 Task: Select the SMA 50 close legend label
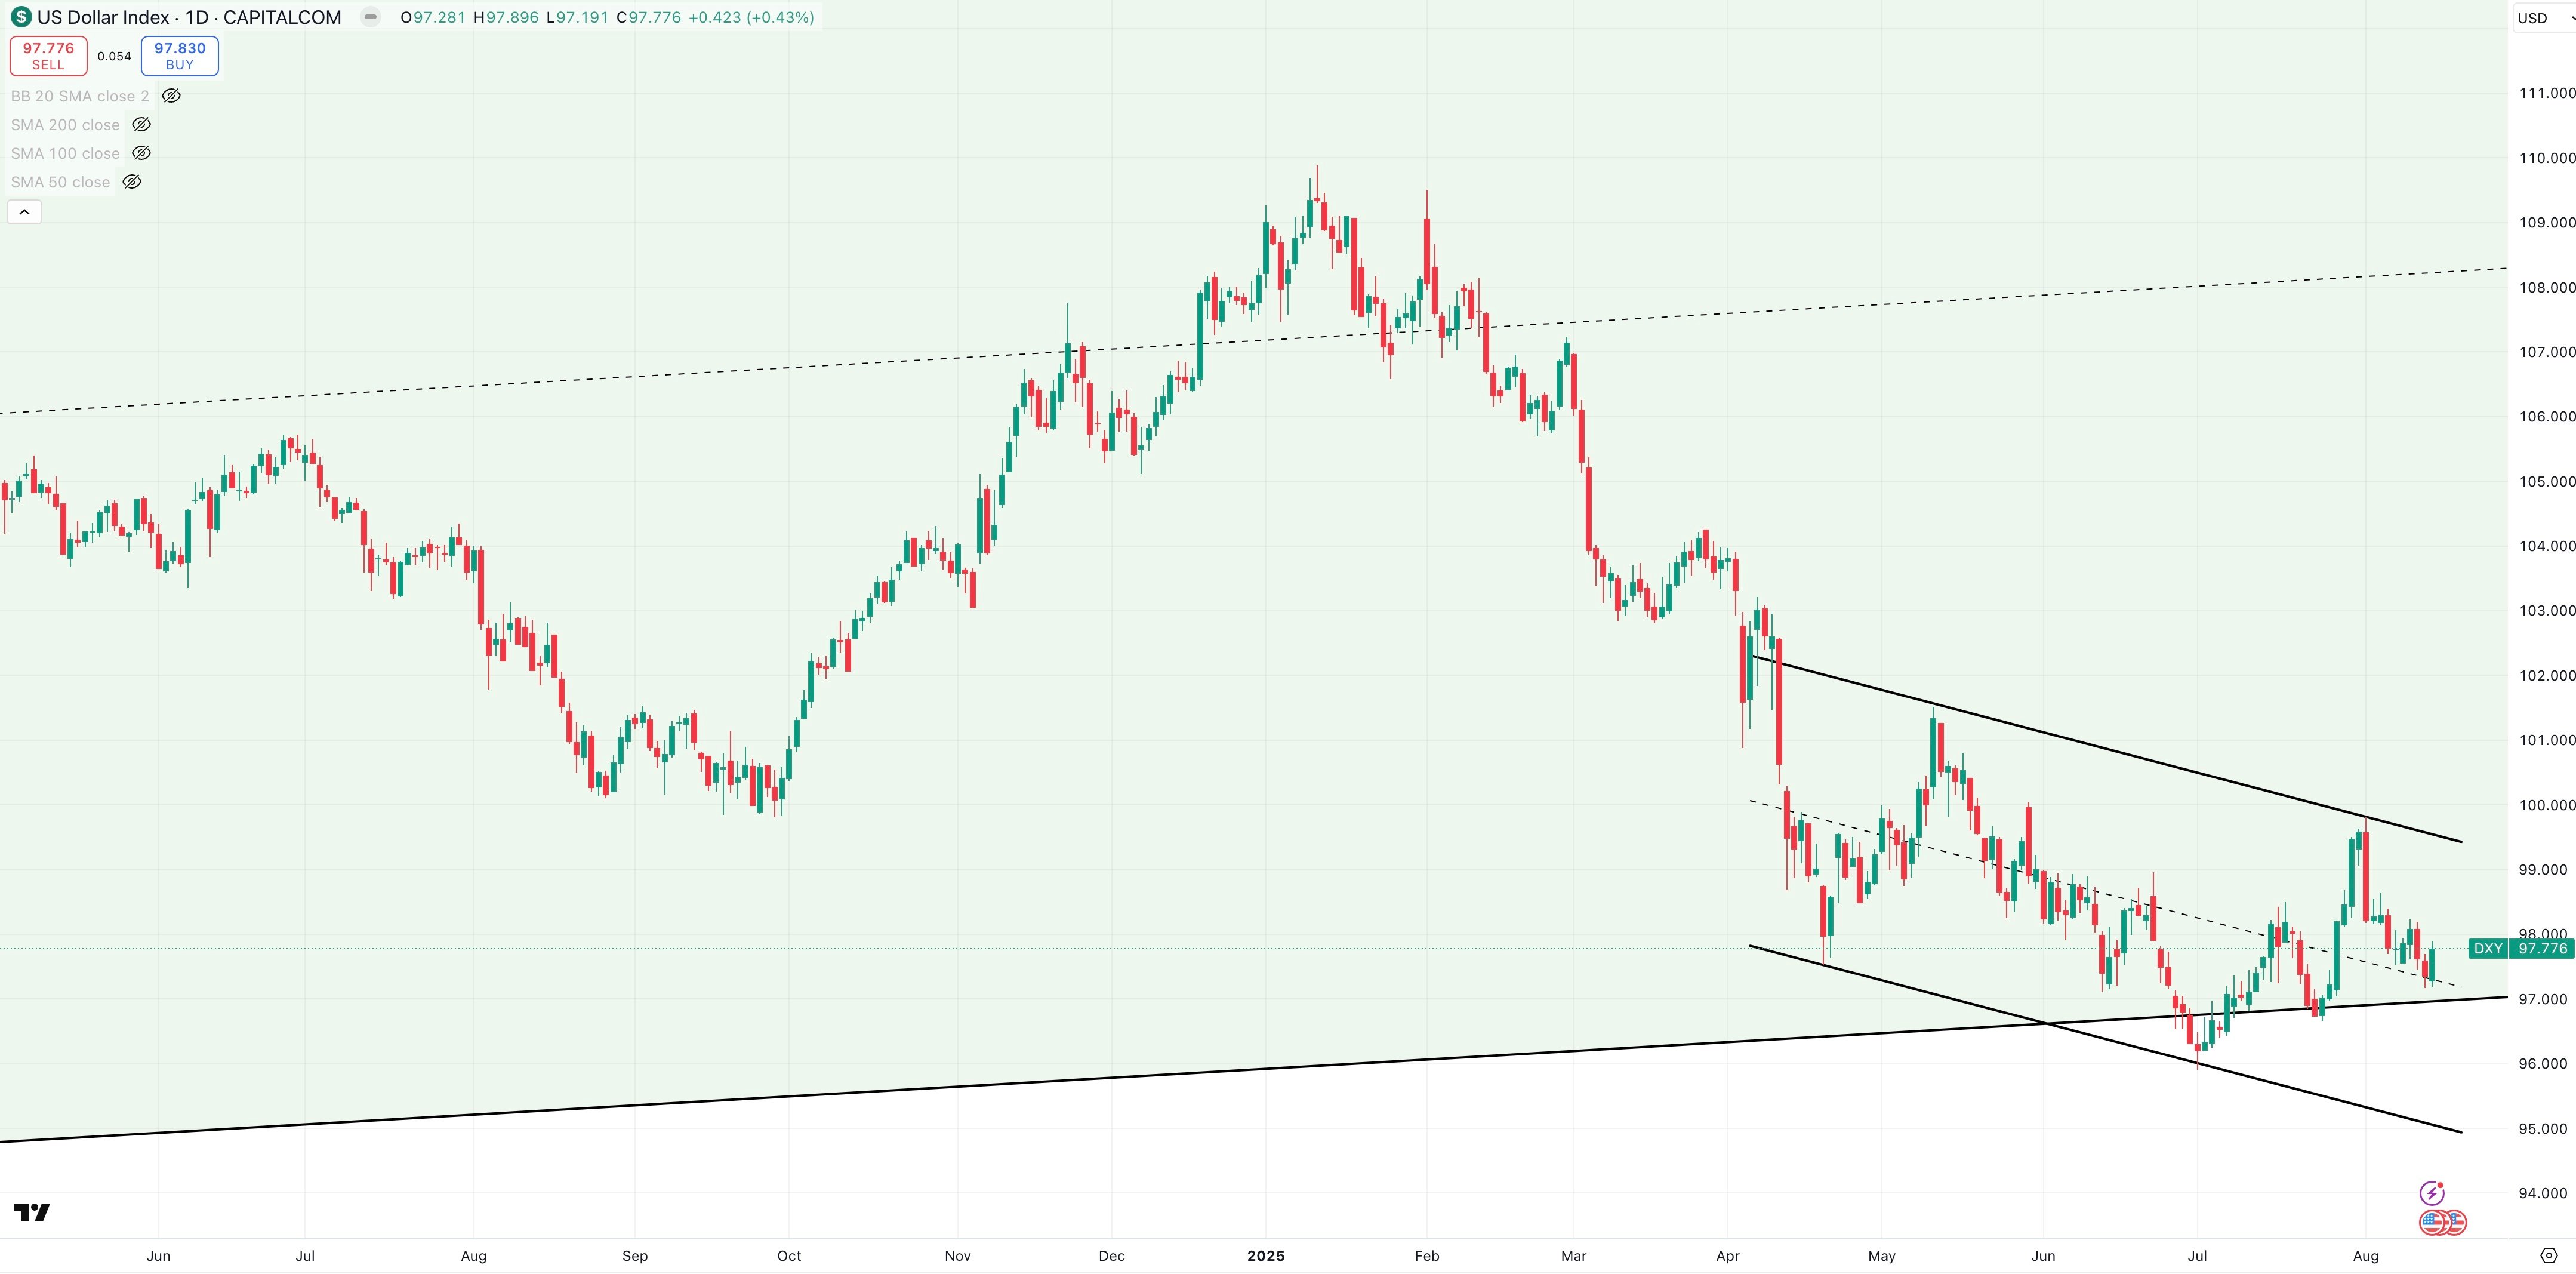(x=60, y=182)
